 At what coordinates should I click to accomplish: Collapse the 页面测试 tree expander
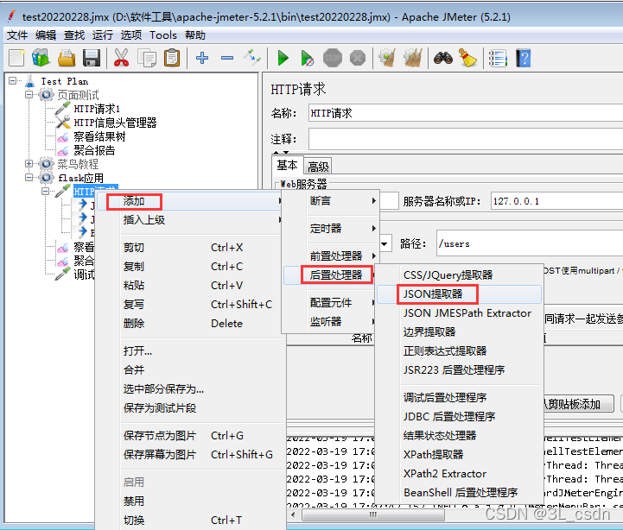29,94
